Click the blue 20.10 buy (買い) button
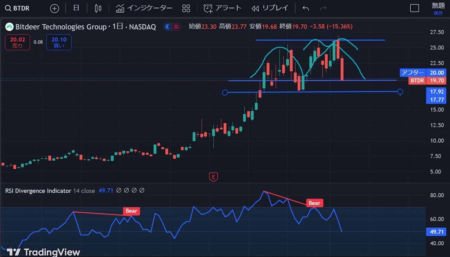The image size is (450, 257). tap(59, 42)
